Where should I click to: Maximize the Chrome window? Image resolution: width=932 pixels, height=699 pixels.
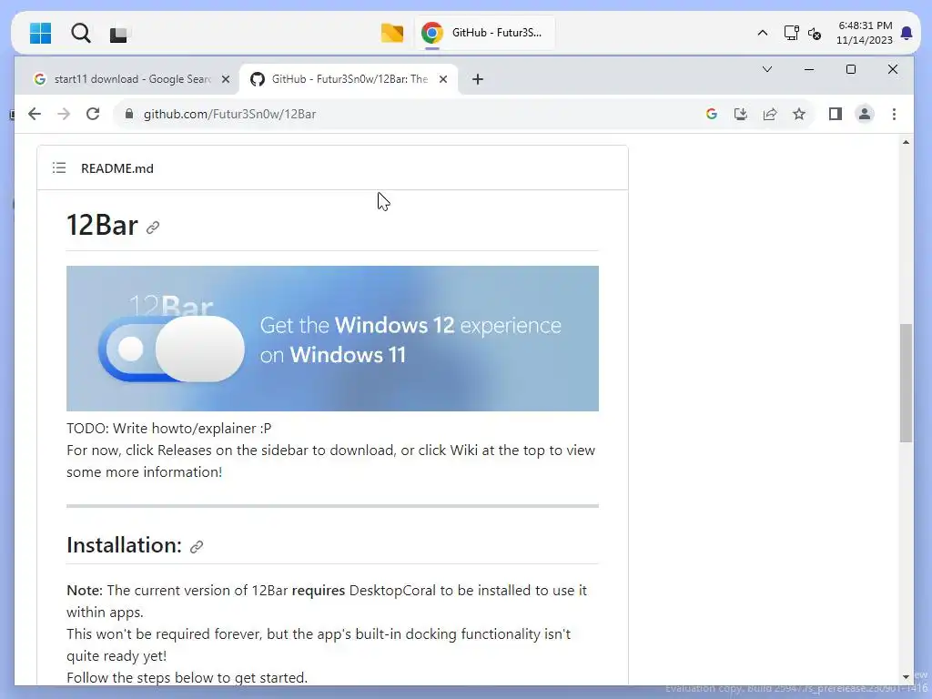coord(851,69)
